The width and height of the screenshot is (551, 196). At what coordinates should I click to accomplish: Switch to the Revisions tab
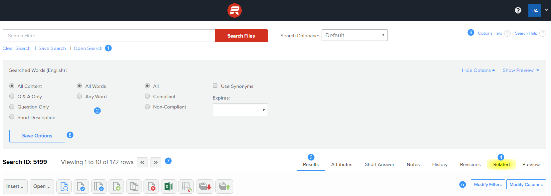click(x=470, y=164)
